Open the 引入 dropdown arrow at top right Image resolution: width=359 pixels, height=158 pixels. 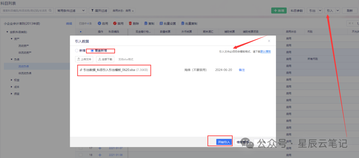click(338, 11)
